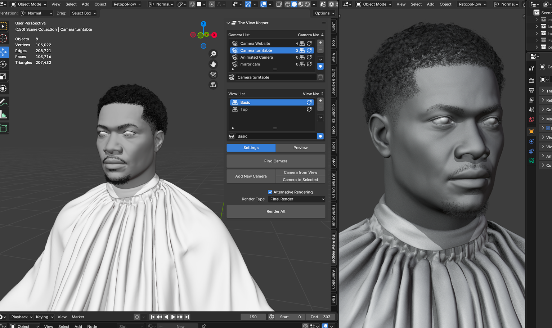Toggle snapping magnet in left header
The image size is (552, 328).
[192, 4]
